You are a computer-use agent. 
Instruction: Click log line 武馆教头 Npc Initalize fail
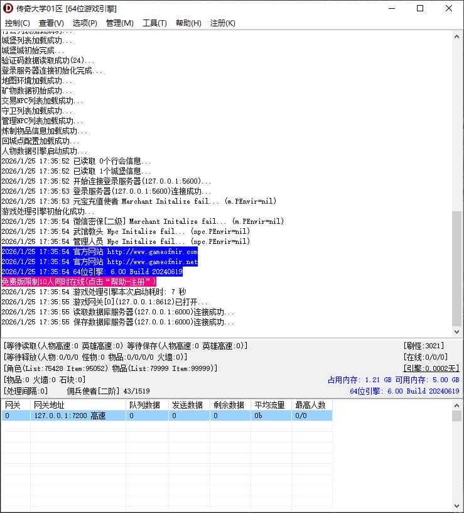[x=126, y=231]
